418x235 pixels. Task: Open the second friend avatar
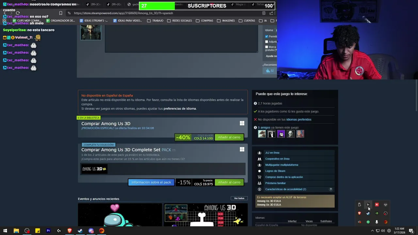click(271, 134)
